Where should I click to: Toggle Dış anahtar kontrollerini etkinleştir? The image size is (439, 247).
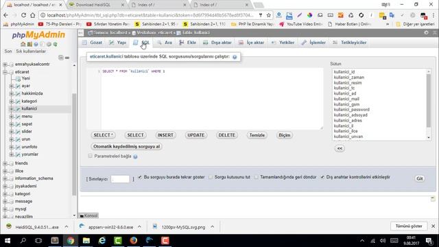(x=322, y=177)
